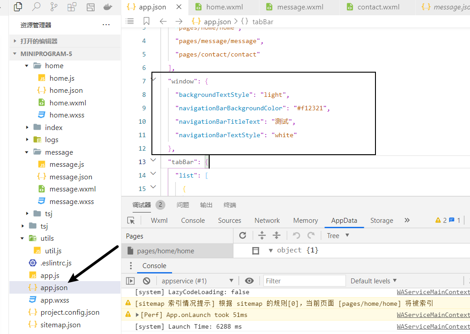The width and height of the screenshot is (470, 334).
Task: Toggle the outline list icon in breadcrumb bar
Action: tap(130, 21)
